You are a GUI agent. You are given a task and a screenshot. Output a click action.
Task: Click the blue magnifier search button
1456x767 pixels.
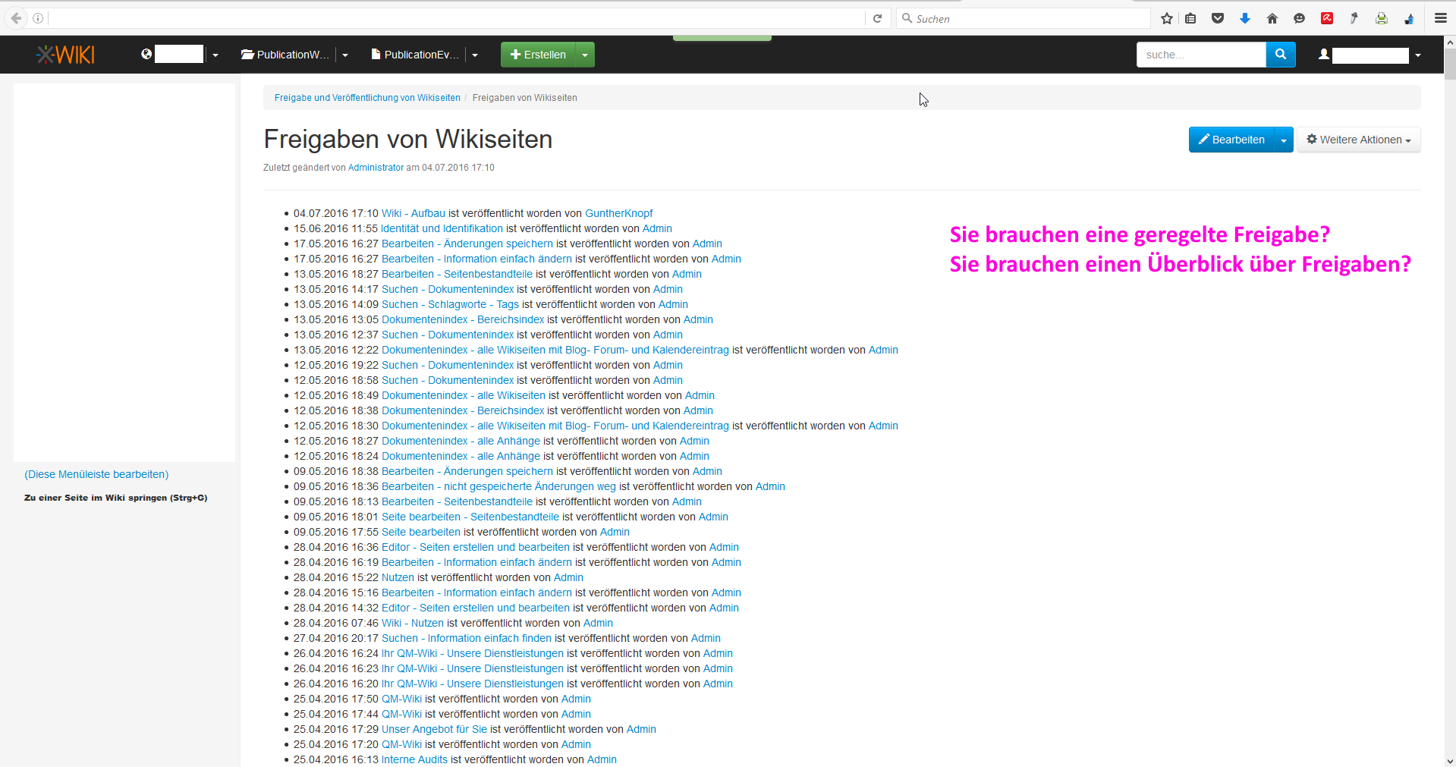click(x=1281, y=55)
